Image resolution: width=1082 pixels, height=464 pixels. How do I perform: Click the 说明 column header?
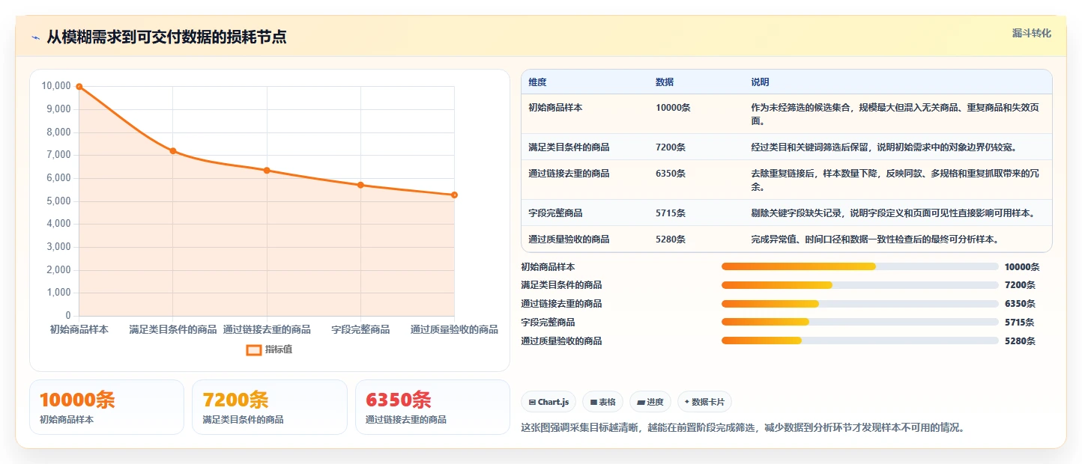(x=760, y=82)
